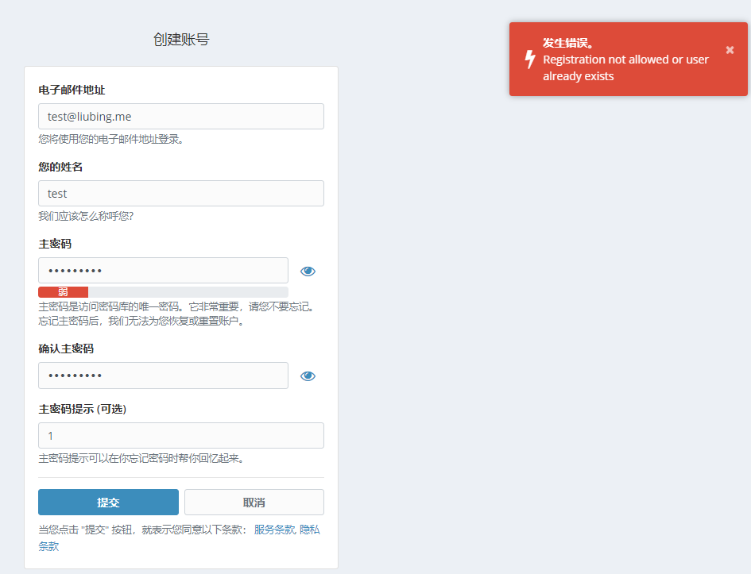
Task: Show the master password with the eye icon
Action: (308, 272)
